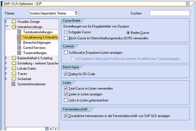Click the Barrierefreiheit & Scripting folder icon
Screen dimensions: 196x131
tap(14, 58)
